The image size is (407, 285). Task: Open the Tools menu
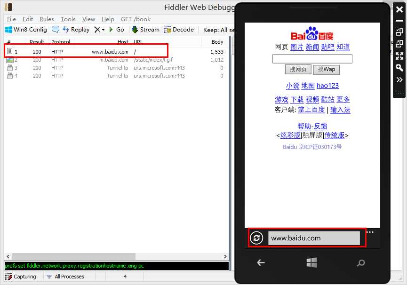[x=68, y=19]
